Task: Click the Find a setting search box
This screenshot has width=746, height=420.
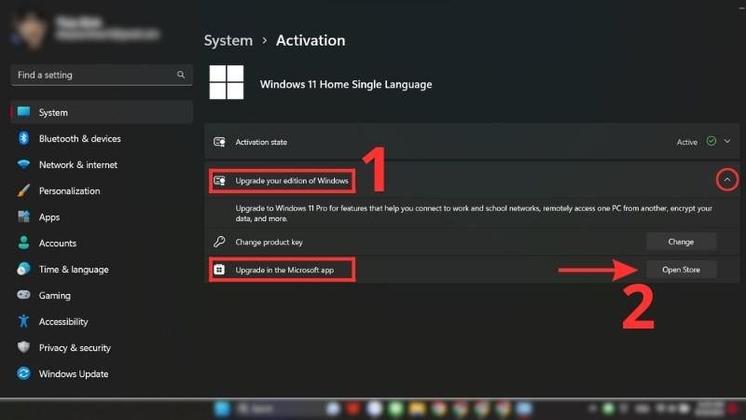Action: click(x=93, y=75)
